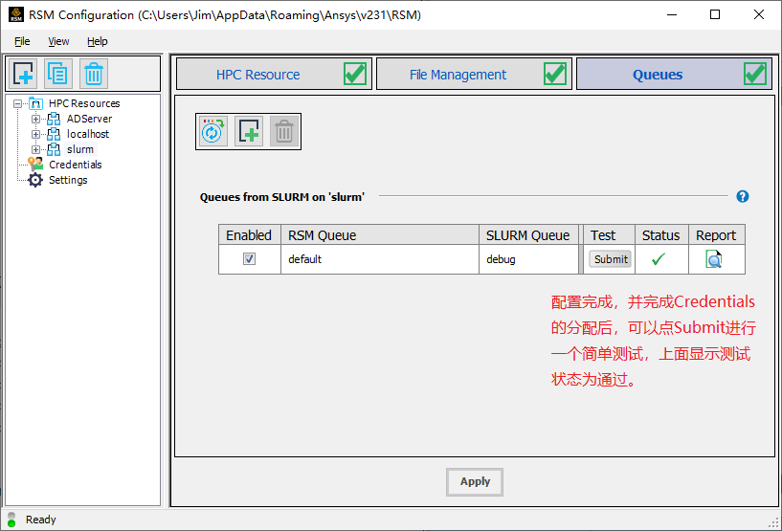Screen dimensions: 782x531
Task: Select the Queues tab
Action: point(674,75)
